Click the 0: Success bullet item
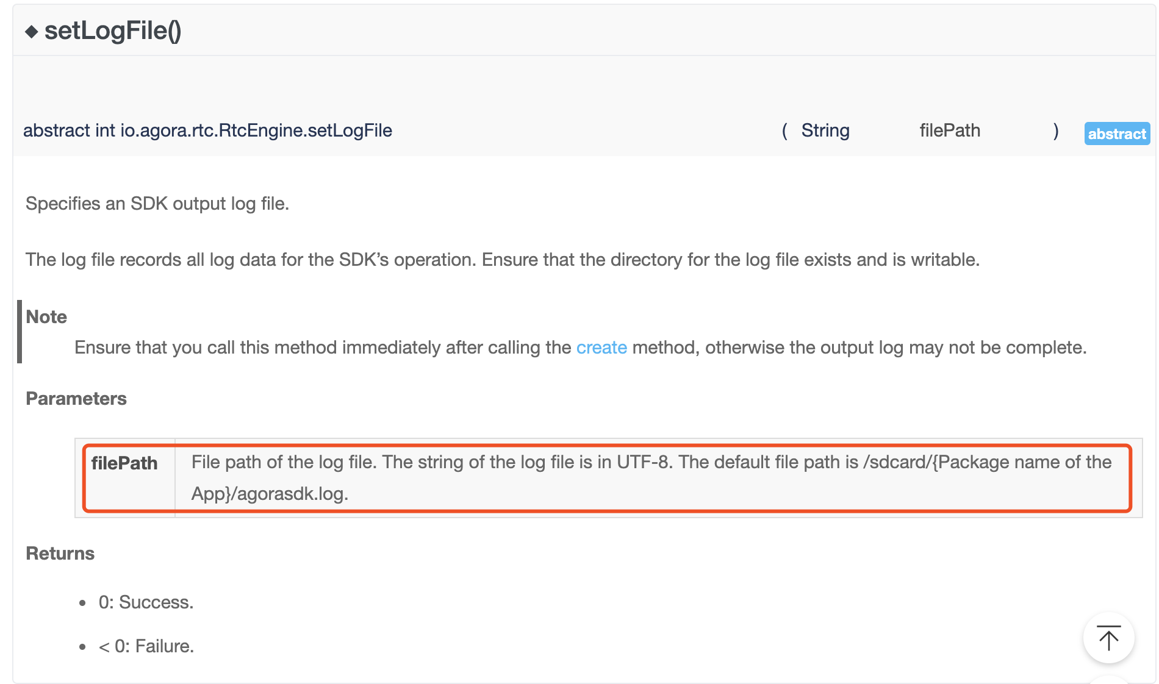The width and height of the screenshot is (1159, 684). tap(145, 602)
